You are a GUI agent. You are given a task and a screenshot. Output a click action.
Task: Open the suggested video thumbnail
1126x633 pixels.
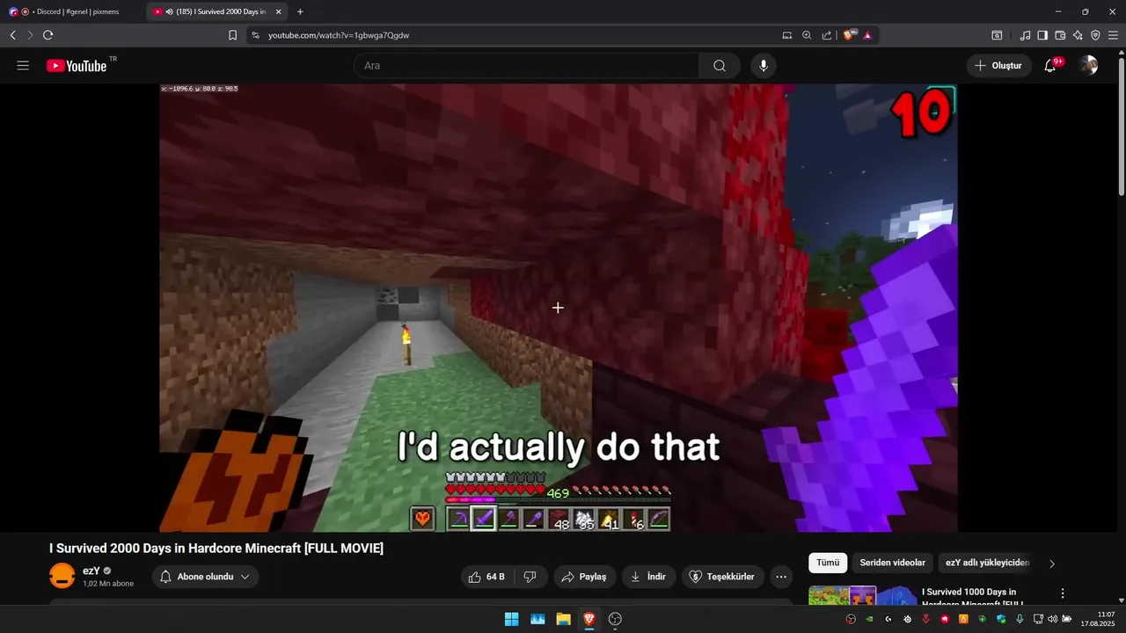[862, 595]
